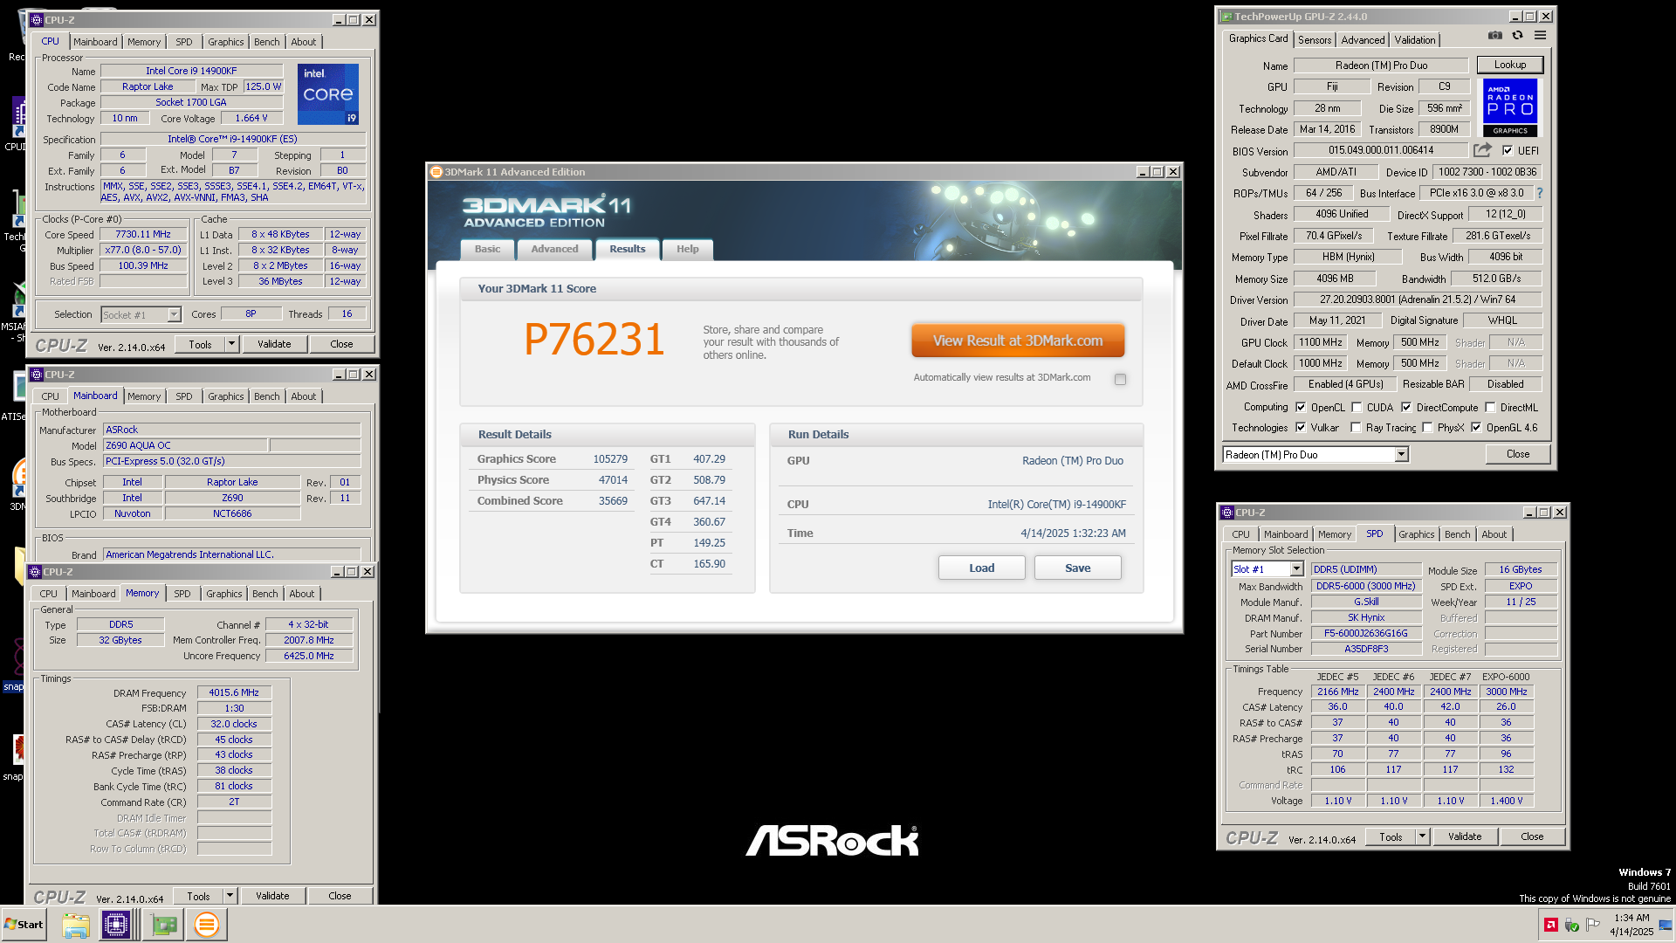The height and width of the screenshot is (943, 1676).
Task: Open the Radeon Pro Duo GPU selector dropdown
Action: click(x=1401, y=454)
